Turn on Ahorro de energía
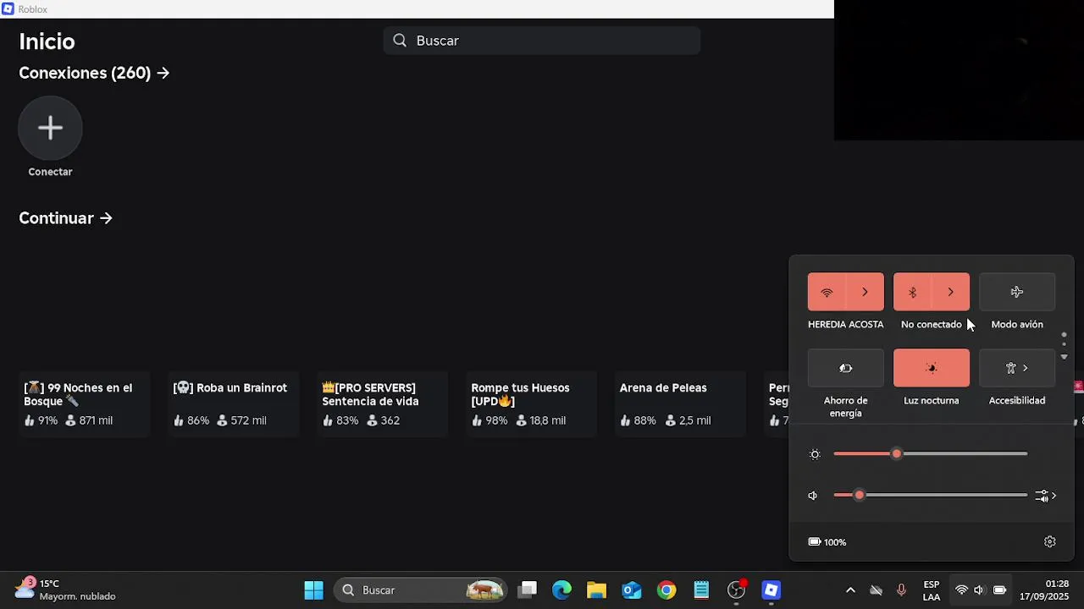Image resolution: width=1084 pixels, height=609 pixels. [846, 368]
